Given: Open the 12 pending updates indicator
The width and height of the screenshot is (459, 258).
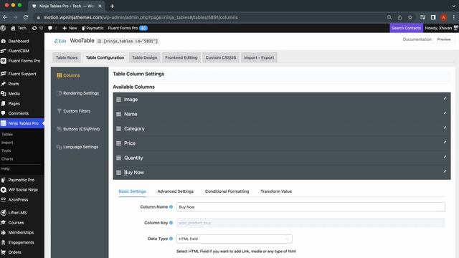Looking at the screenshot, I should click(37, 28).
